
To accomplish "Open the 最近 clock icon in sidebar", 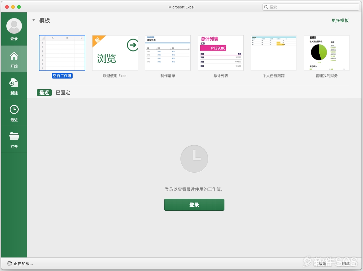I will click(14, 110).
